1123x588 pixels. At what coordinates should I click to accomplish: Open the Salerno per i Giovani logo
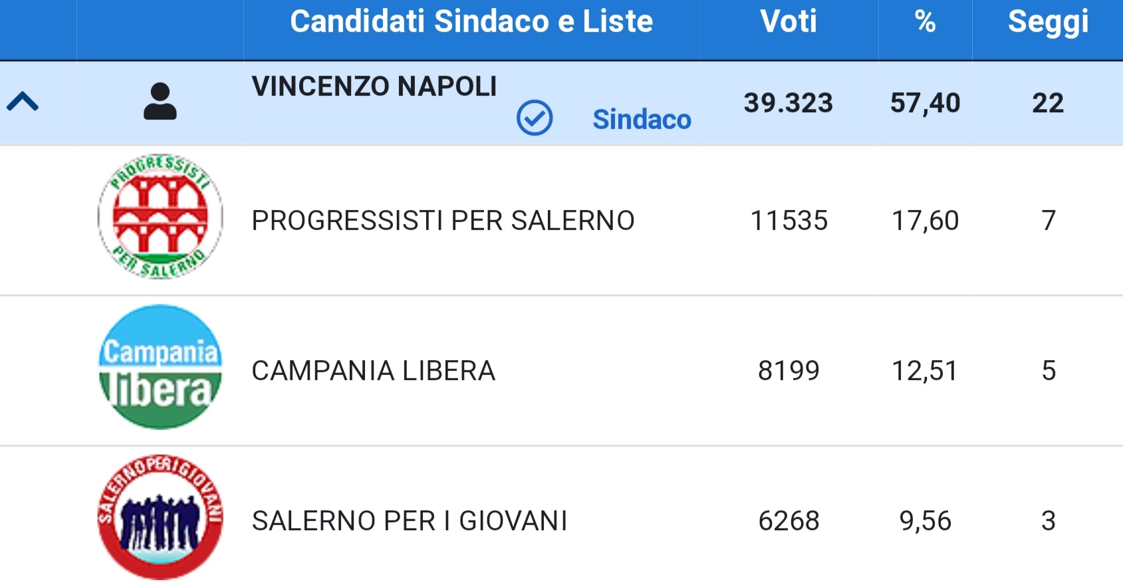tap(160, 518)
